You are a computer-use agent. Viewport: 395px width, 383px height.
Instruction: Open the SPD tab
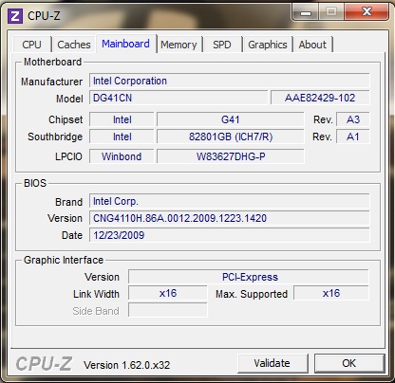tap(222, 45)
